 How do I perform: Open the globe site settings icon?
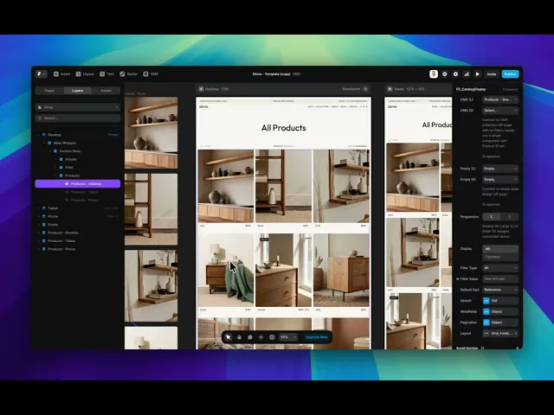(445, 74)
